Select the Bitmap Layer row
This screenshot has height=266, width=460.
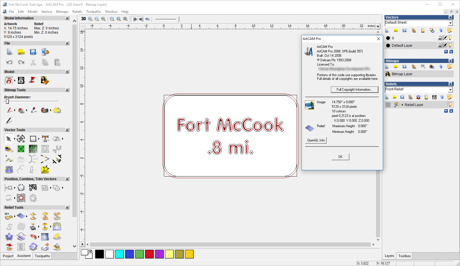click(419, 74)
